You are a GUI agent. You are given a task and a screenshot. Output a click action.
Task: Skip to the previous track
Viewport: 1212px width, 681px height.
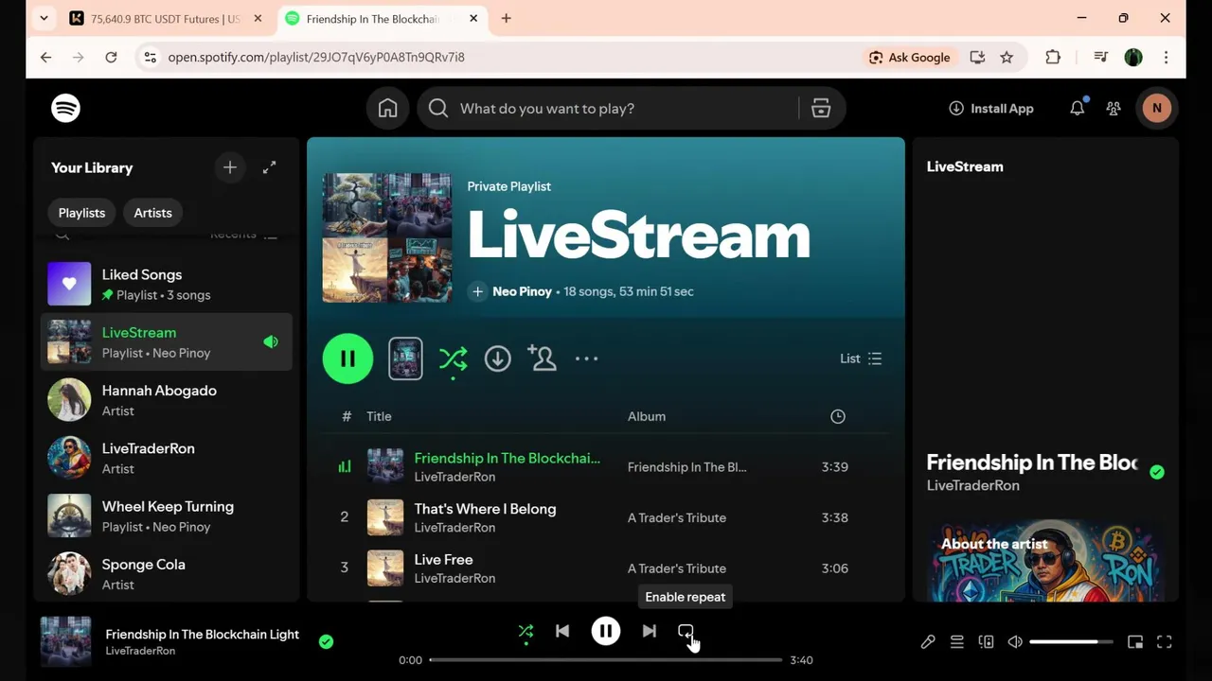(562, 631)
